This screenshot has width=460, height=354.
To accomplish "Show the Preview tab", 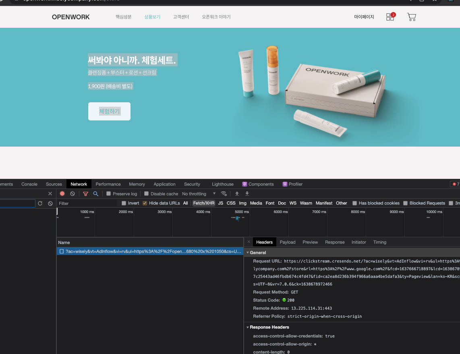I will (x=310, y=242).
